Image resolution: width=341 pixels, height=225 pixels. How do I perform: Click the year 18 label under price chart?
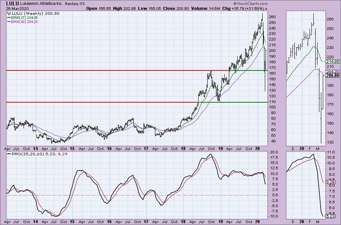tap(183, 149)
